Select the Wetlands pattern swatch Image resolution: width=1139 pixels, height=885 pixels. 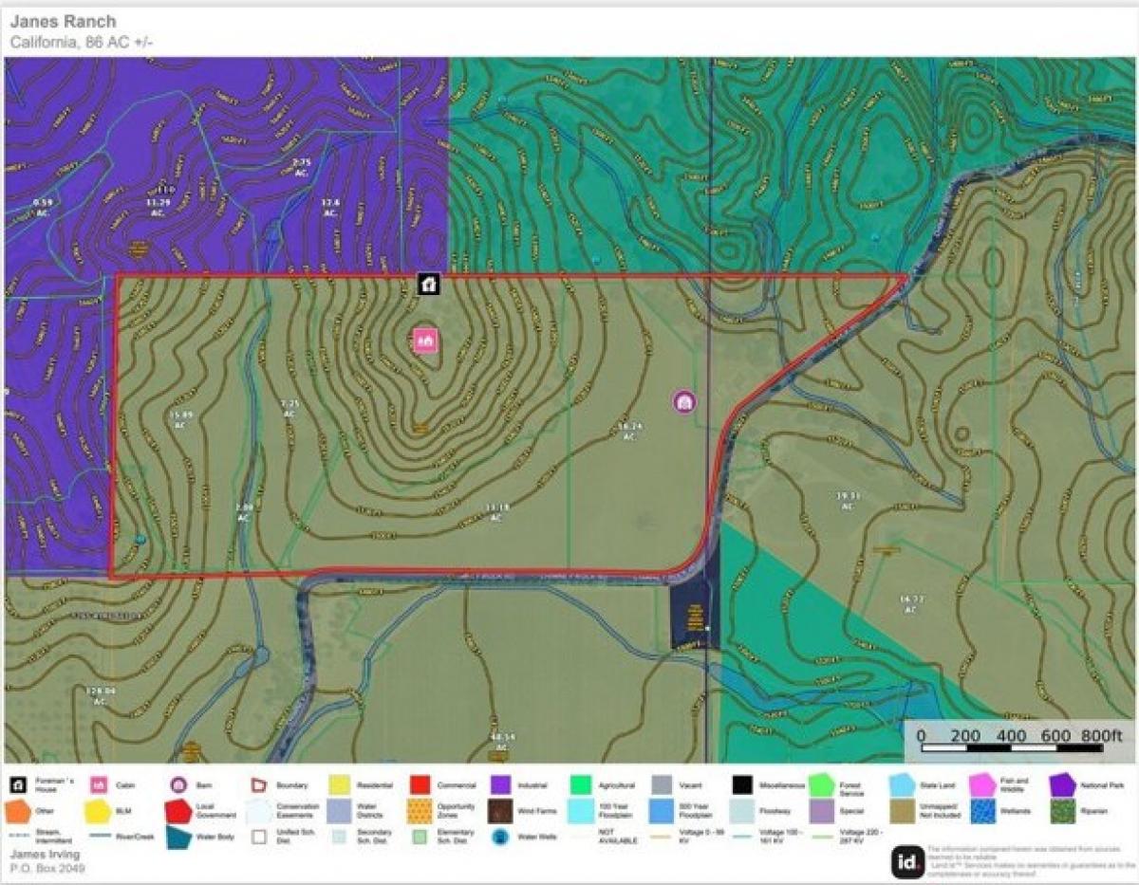tap(984, 812)
